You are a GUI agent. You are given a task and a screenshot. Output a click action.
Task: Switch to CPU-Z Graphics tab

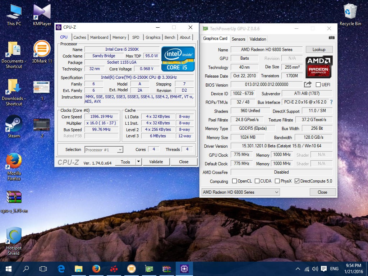[153, 37]
